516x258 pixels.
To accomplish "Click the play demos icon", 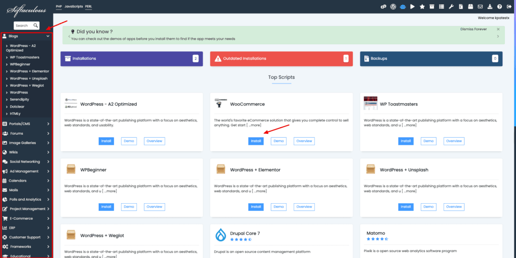I will click(x=412, y=7).
